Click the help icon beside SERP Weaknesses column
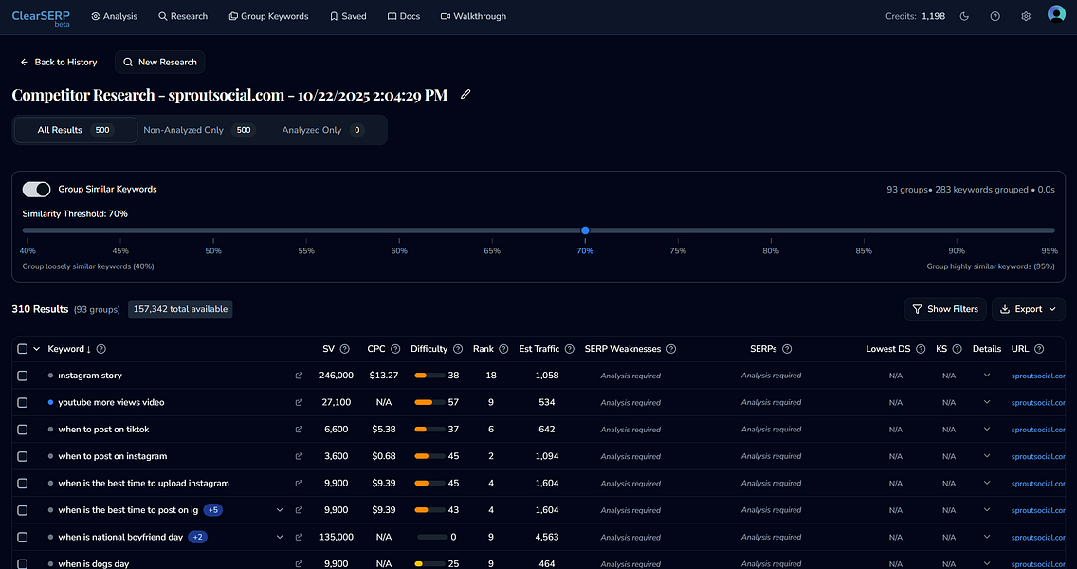This screenshot has height=569, width=1077. point(671,349)
